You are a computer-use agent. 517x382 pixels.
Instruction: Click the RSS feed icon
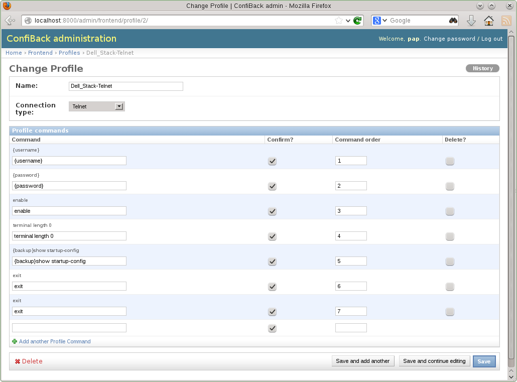505,21
